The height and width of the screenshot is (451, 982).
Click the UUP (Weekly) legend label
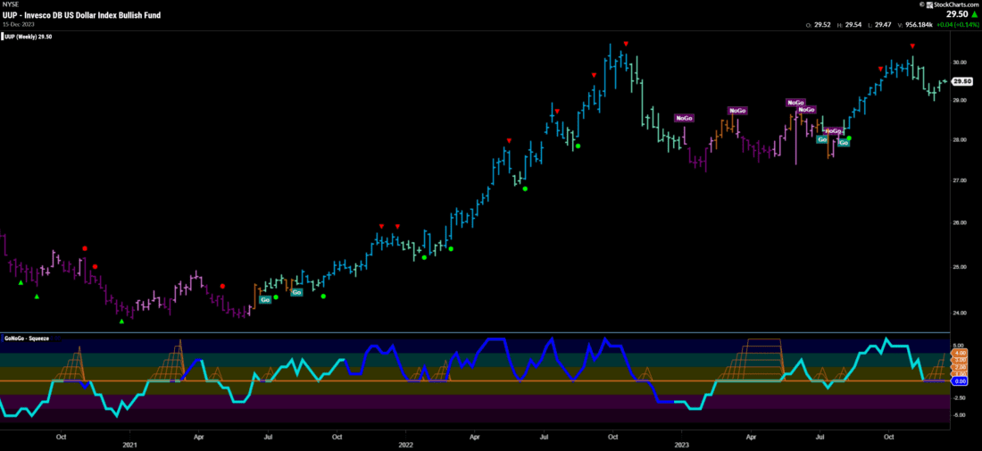[28, 35]
